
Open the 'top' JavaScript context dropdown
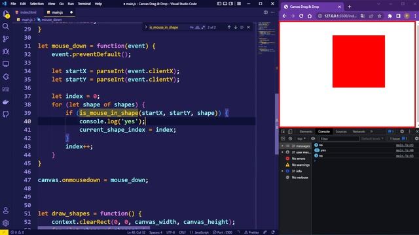[301, 138]
